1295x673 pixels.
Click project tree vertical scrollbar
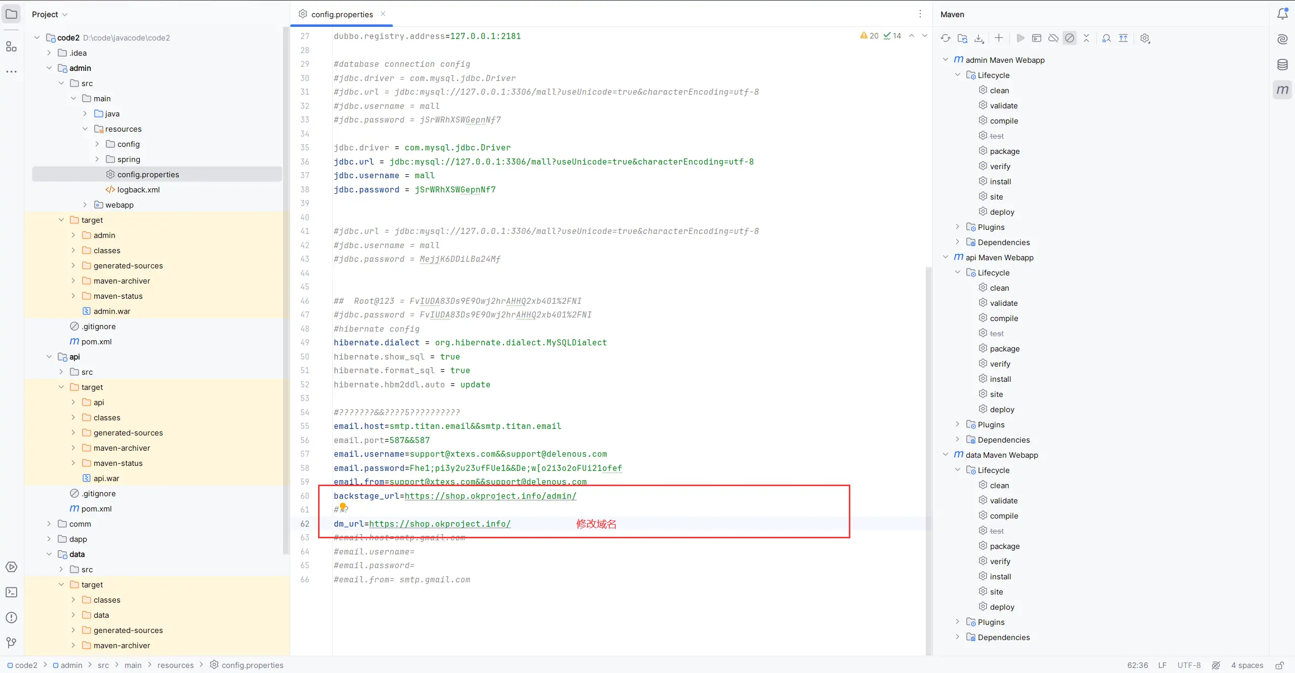(x=286, y=291)
